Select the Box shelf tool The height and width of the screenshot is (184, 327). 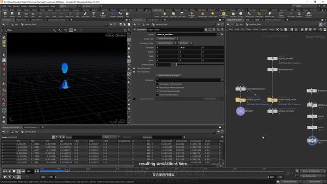click(5, 15)
